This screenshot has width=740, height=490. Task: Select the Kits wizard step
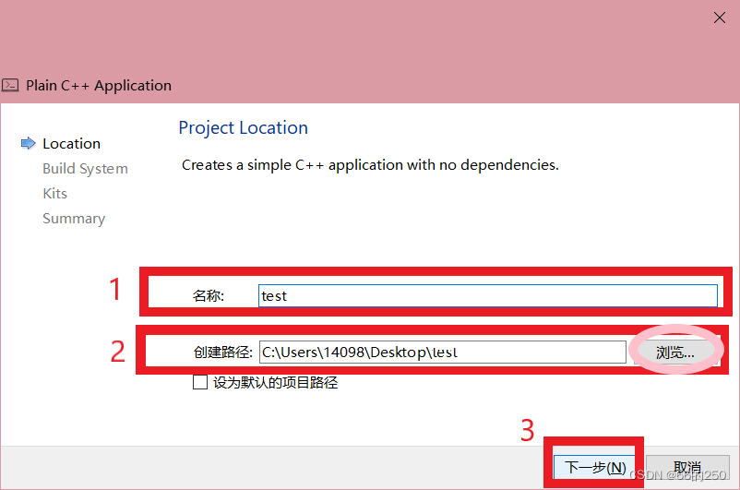(54, 194)
